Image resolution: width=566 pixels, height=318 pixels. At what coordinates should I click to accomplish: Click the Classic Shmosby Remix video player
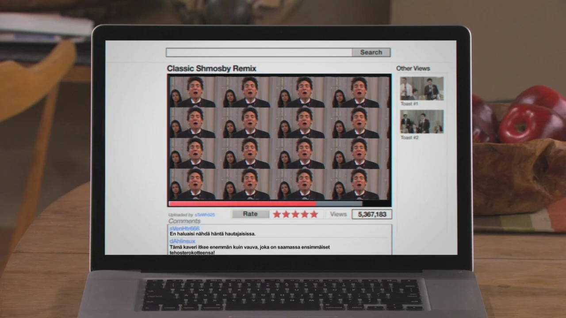[279, 137]
